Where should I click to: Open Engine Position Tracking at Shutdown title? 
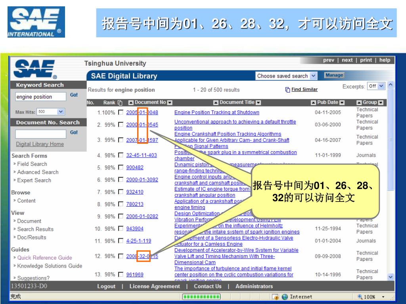(217, 112)
